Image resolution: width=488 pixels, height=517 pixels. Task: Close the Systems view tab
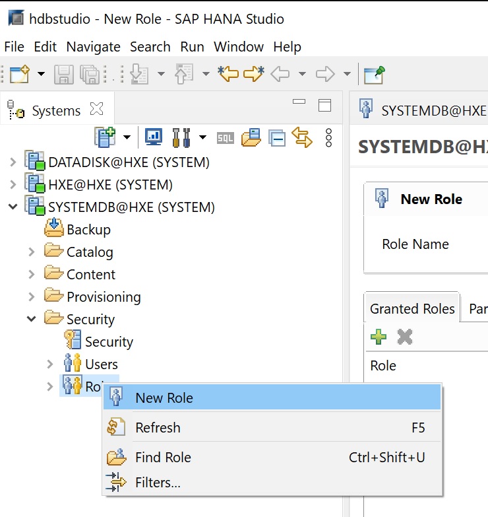[x=96, y=109]
